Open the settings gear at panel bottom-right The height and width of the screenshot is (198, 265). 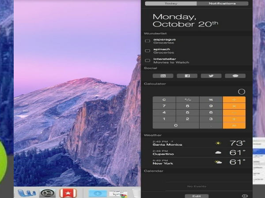(x=245, y=196)
